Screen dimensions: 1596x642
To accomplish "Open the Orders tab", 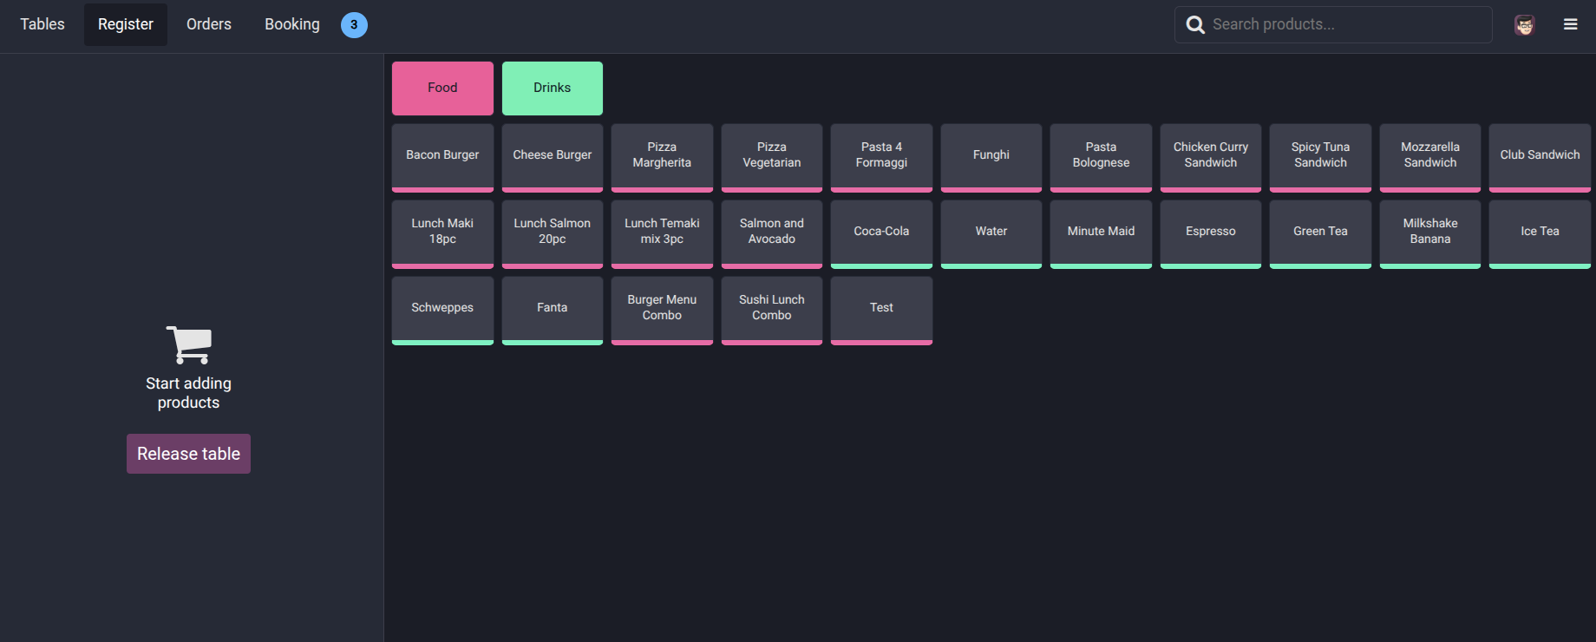I will pos(209,24).
